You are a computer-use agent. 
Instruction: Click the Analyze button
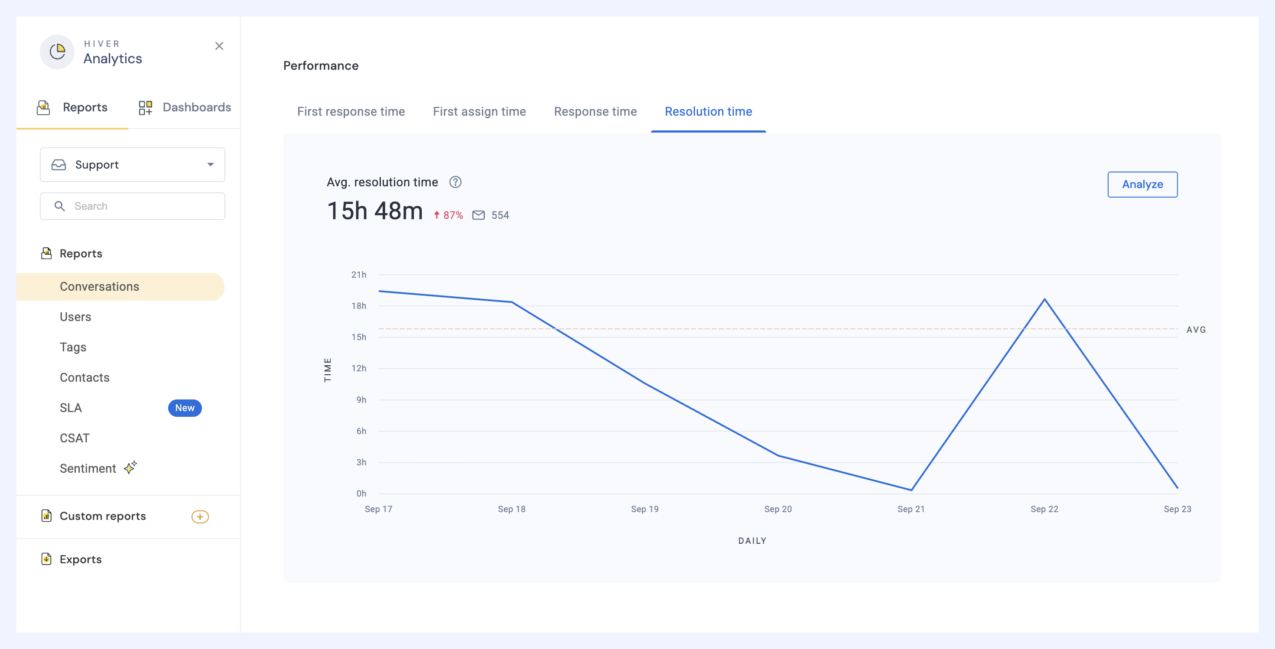coord(1142,185)
